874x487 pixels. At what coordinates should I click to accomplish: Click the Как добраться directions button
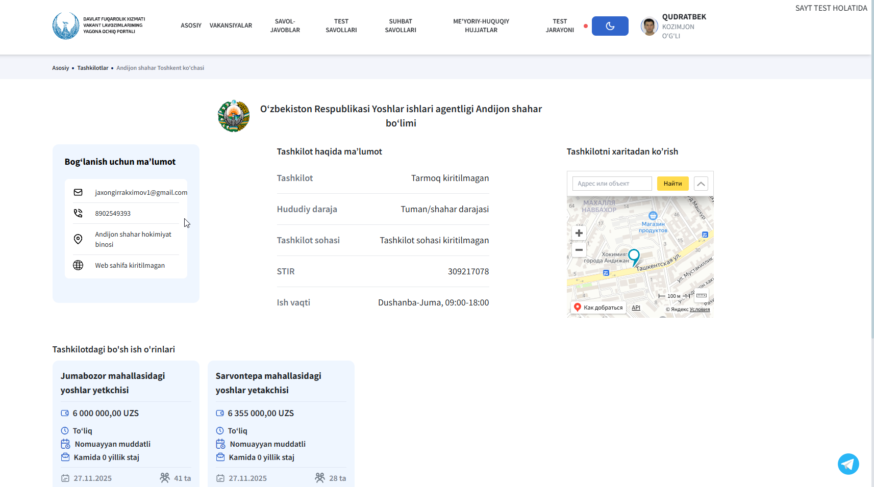click(598, 307)
